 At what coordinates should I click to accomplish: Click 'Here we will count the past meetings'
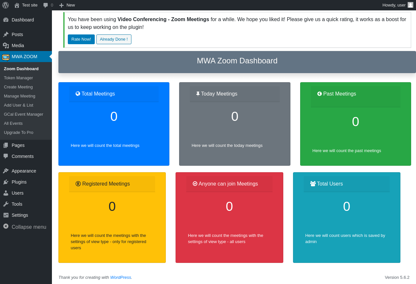point(347,150)
